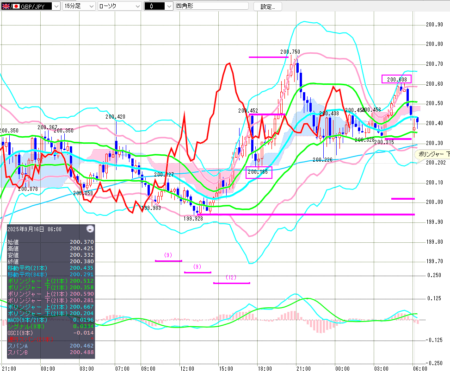The image size is (450, 373).
Task: Click the スパンB 200.488 row
Action: click(50, 352)
